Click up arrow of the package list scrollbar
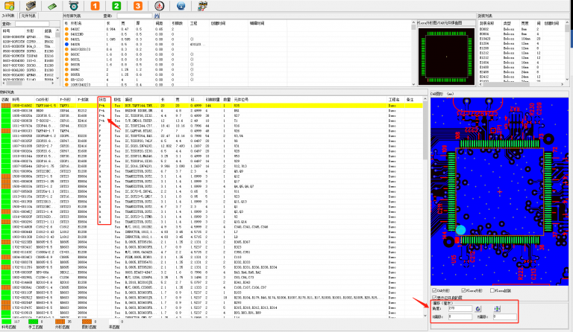Image resolution: width=573 pixels, height=332 pixels. tap(567, 23)
